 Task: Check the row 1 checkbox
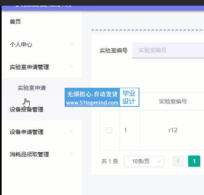(109, 130)
